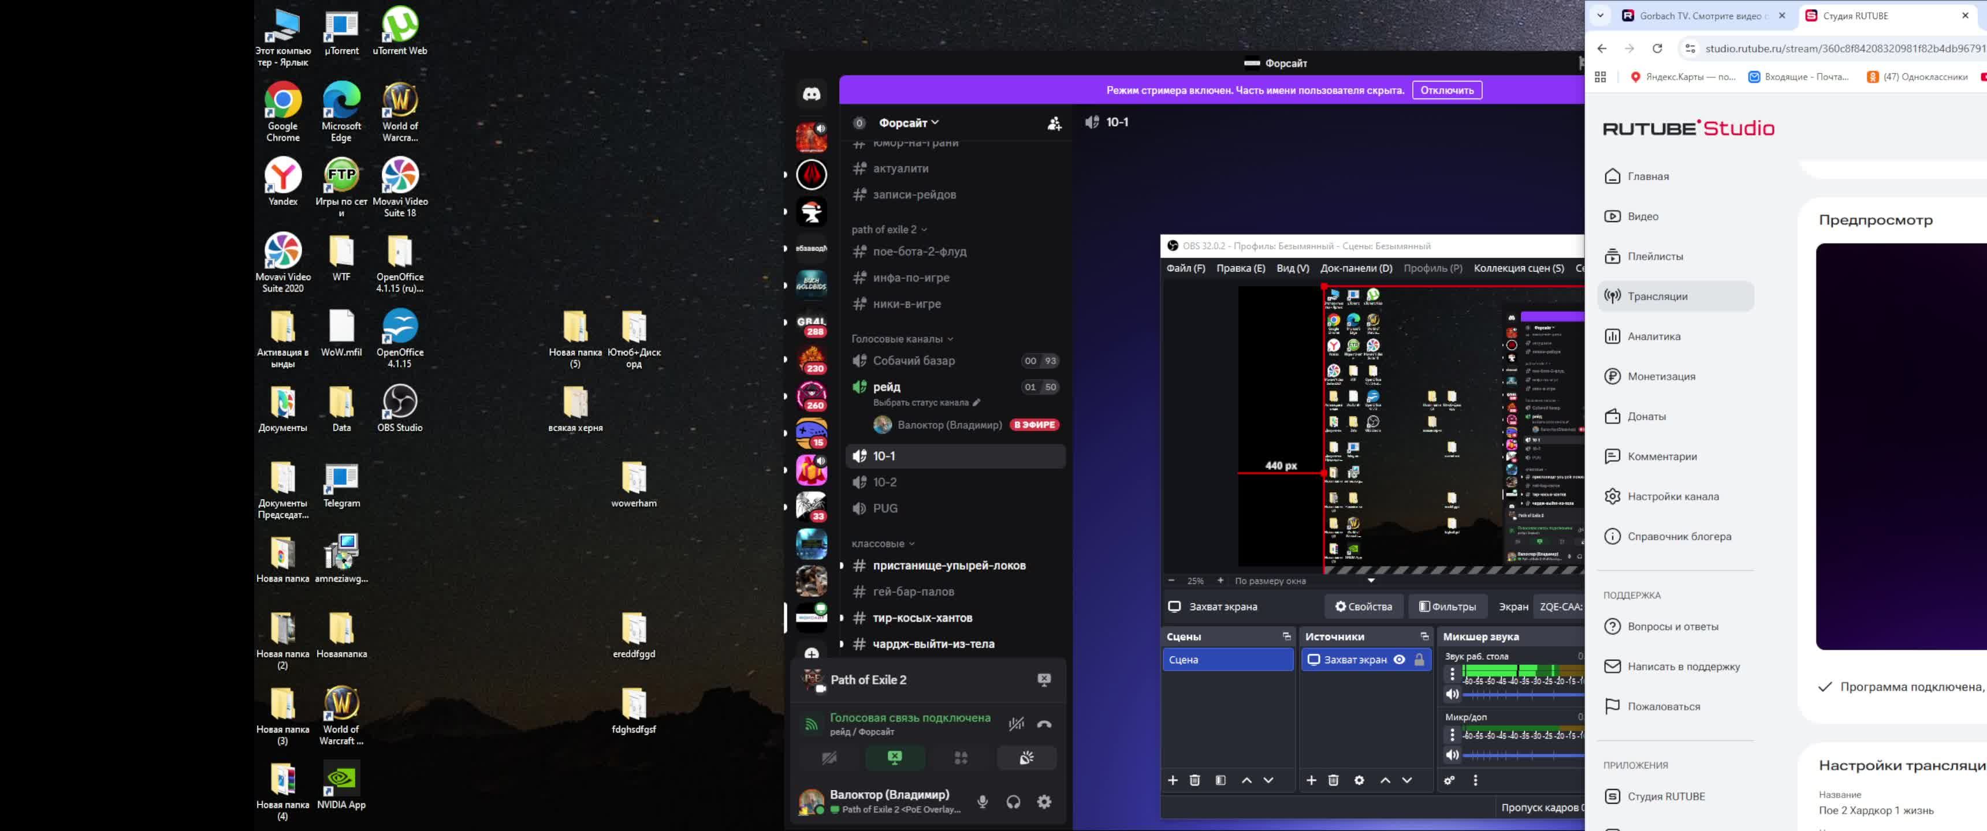Open Discord user settings gear

(1044, 802)
